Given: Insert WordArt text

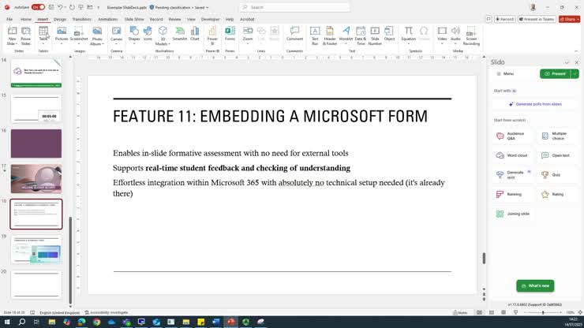Looking at the screenshot, I should pos(346,35).
